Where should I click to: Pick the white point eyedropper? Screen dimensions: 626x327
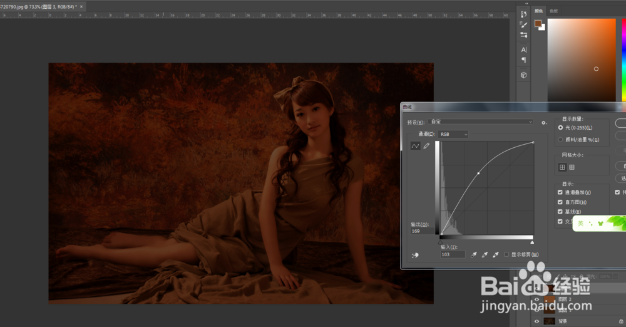coord(496,255)
